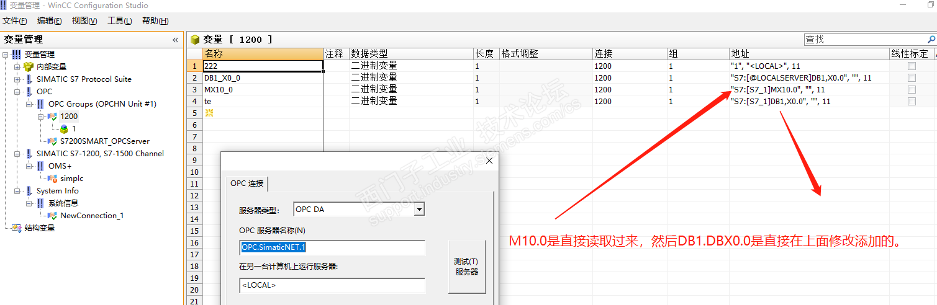Click the 地址 column header
937x305 pixels.
tap(810, 54)
